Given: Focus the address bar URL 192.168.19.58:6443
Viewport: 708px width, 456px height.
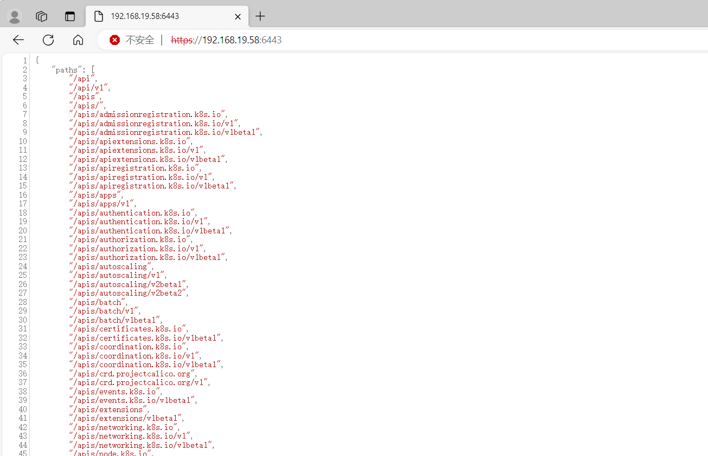Looking at the screenshot, I should coord(226,40).
